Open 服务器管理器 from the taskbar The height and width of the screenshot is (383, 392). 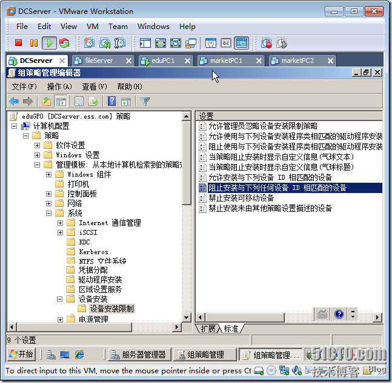pyautogui.click(x=139, y=355)
